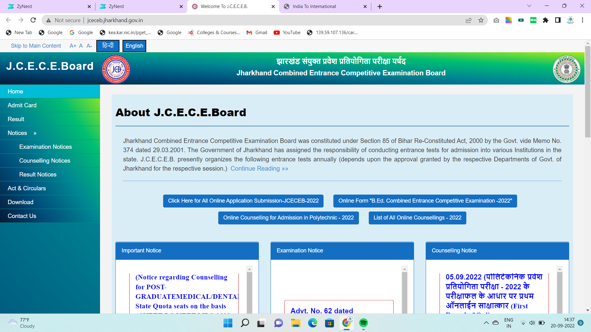Open Microsoft Edge on taskbar
591x332 pixels.
coord(312,323)
